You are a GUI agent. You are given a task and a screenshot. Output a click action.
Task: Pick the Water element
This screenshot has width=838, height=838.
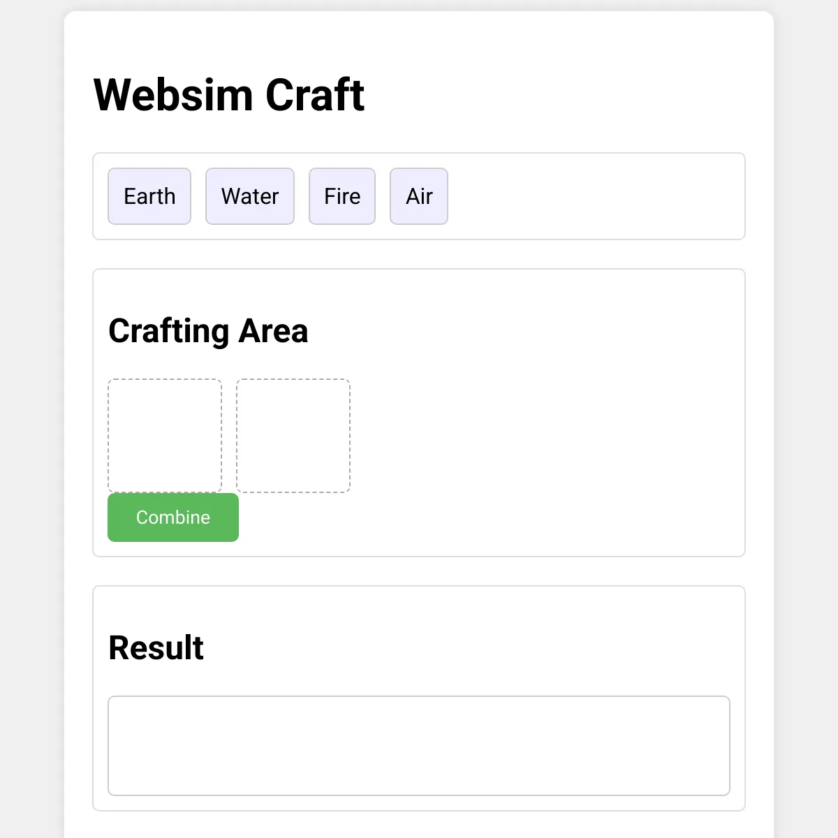[250, 196]
